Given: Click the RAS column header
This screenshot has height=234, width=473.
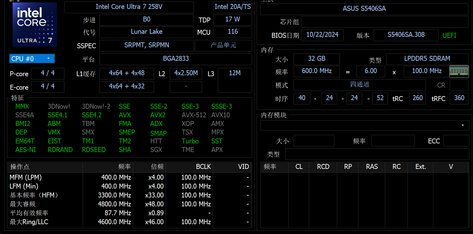Looking at the screenshot, I should pyautogui.click(x=371, y=167).
